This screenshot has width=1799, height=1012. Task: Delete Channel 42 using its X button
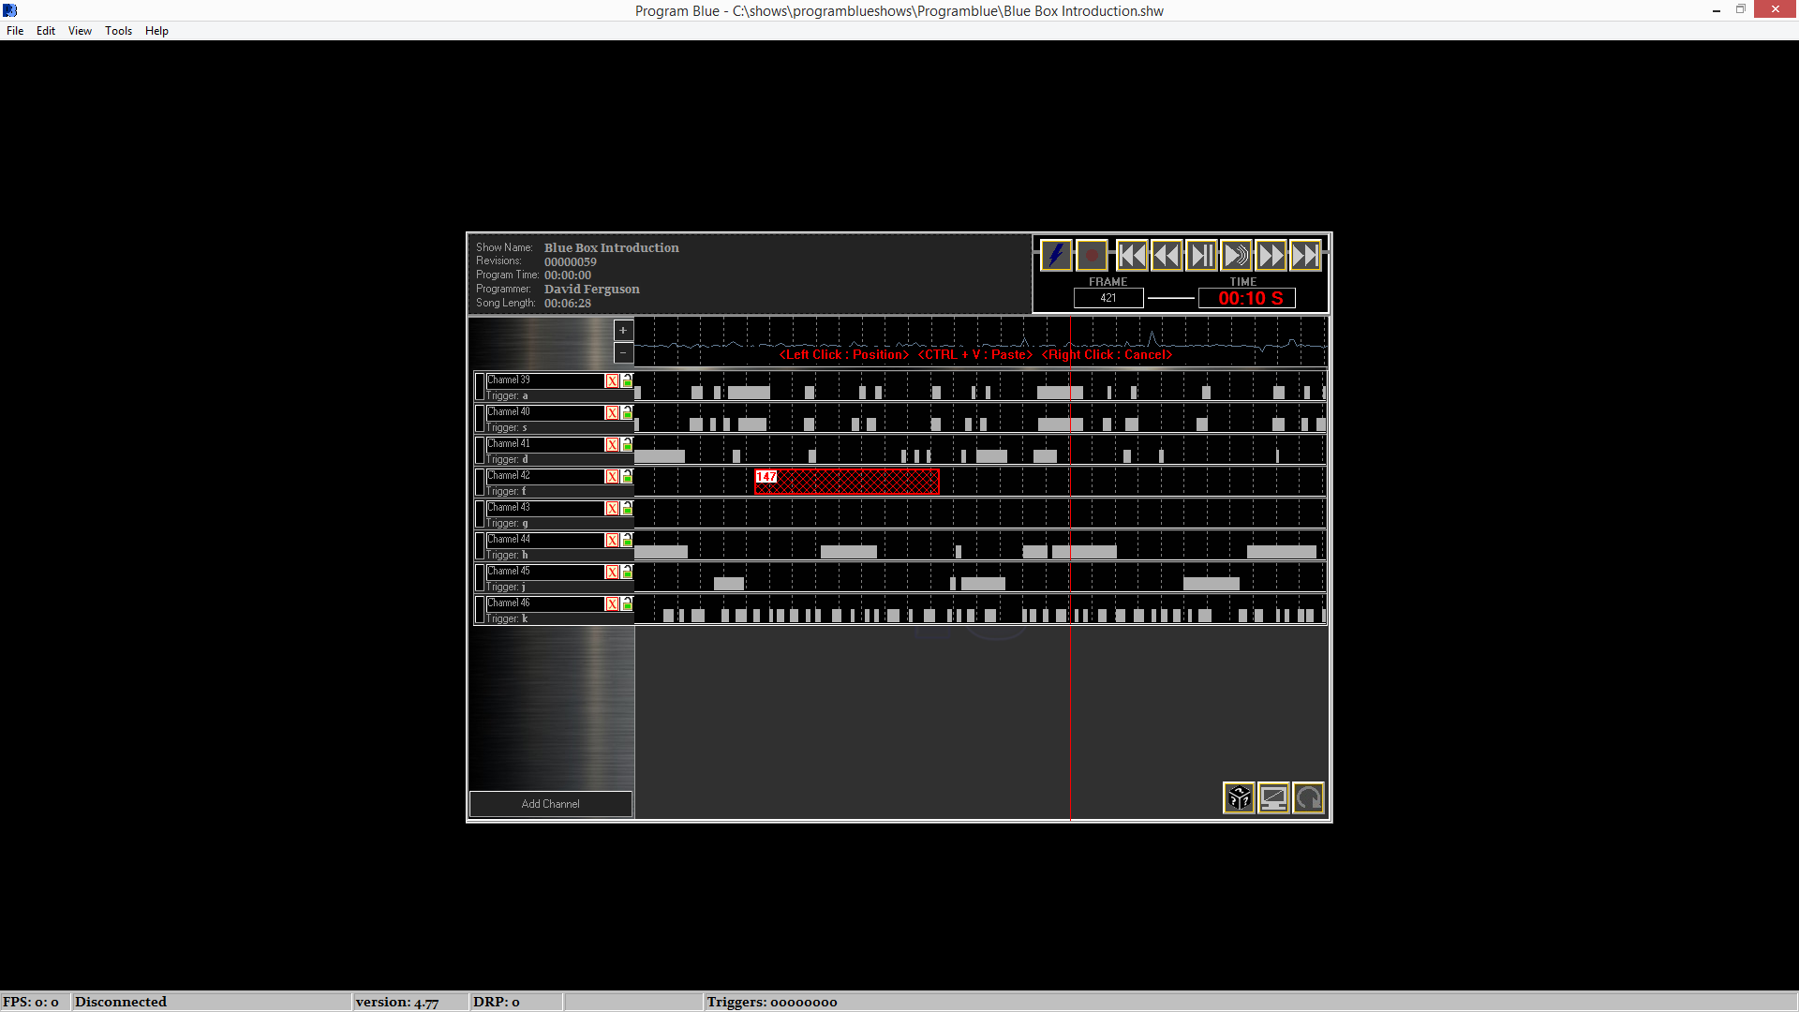point(611,476)
